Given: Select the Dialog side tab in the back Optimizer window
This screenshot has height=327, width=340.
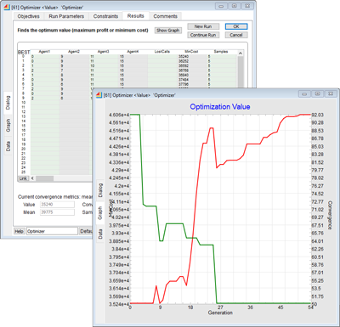Looking at the screenshot, I should (x=8, y=103).
